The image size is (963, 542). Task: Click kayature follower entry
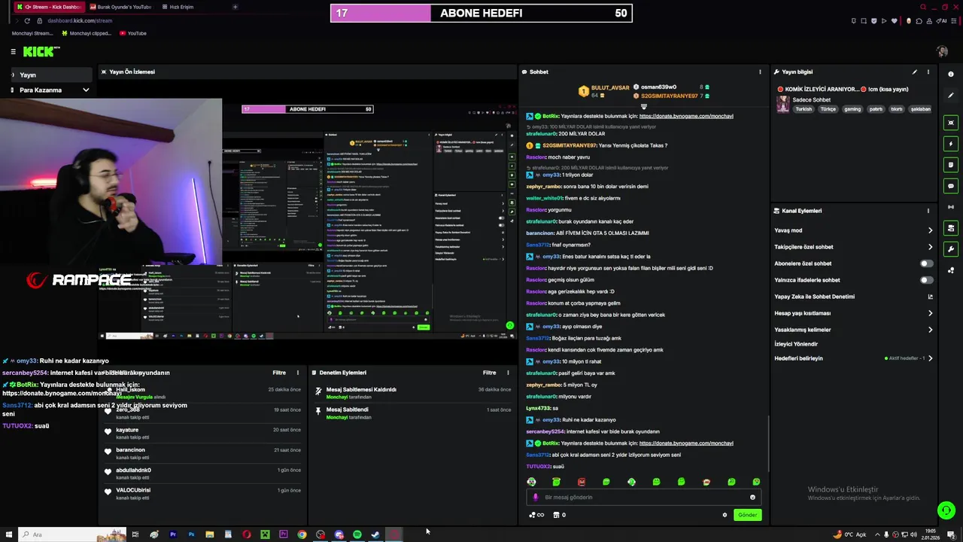pos(203,433)
